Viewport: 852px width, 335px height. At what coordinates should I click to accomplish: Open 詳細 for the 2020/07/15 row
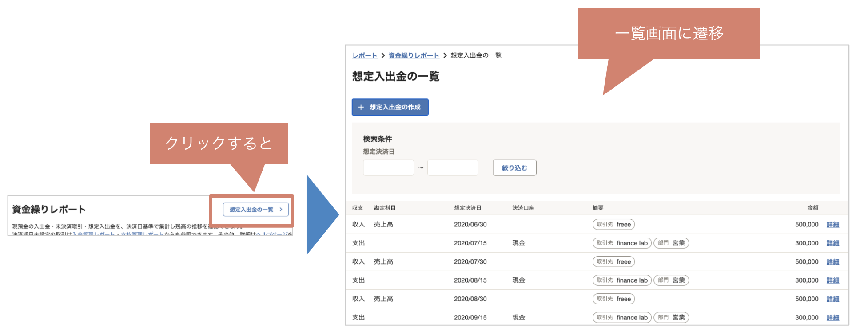[x=832, y=243]
